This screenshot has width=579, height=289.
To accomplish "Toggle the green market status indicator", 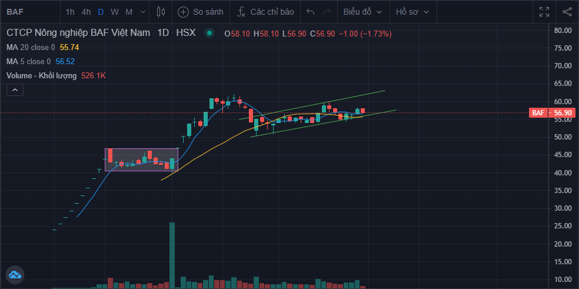I will click(209, 34).
